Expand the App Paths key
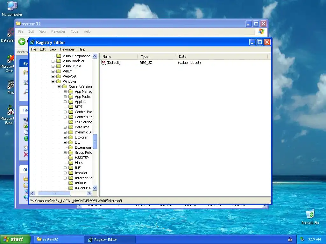 [65, 97]
